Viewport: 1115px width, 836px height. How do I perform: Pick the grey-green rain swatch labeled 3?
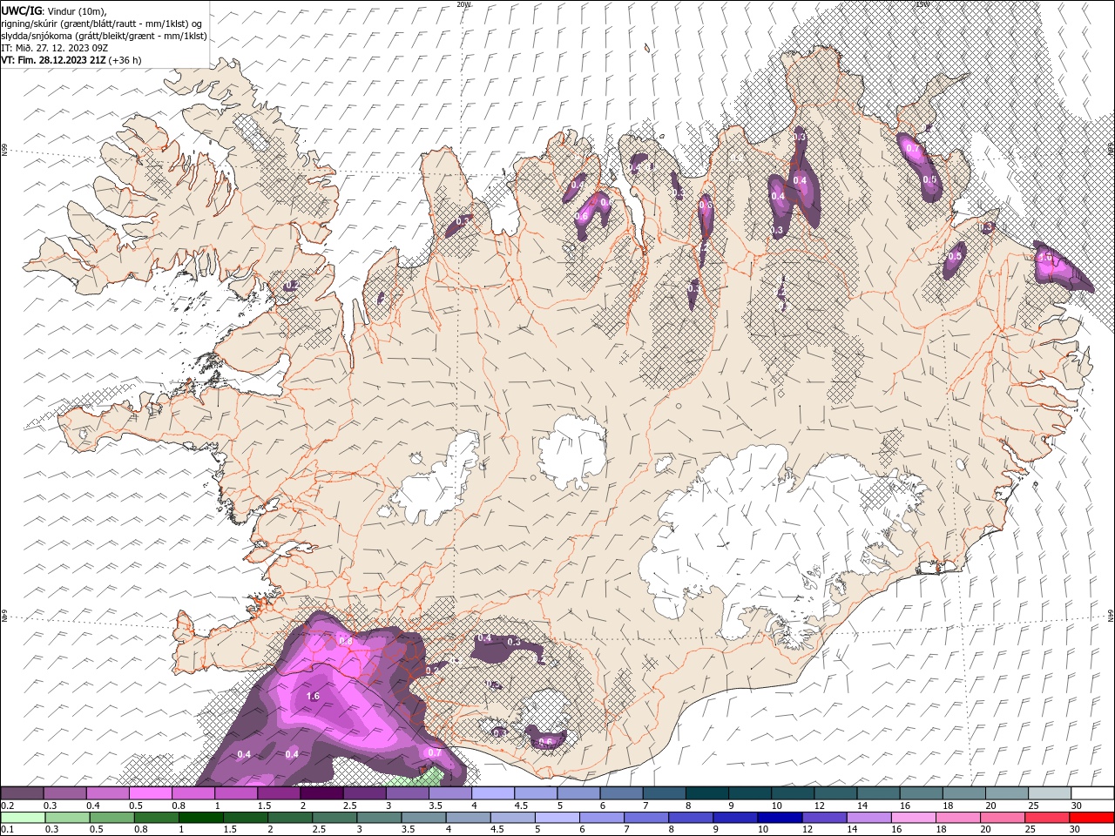[x=378, y=818]
